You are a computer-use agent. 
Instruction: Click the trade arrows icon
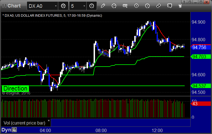[158, 6]
